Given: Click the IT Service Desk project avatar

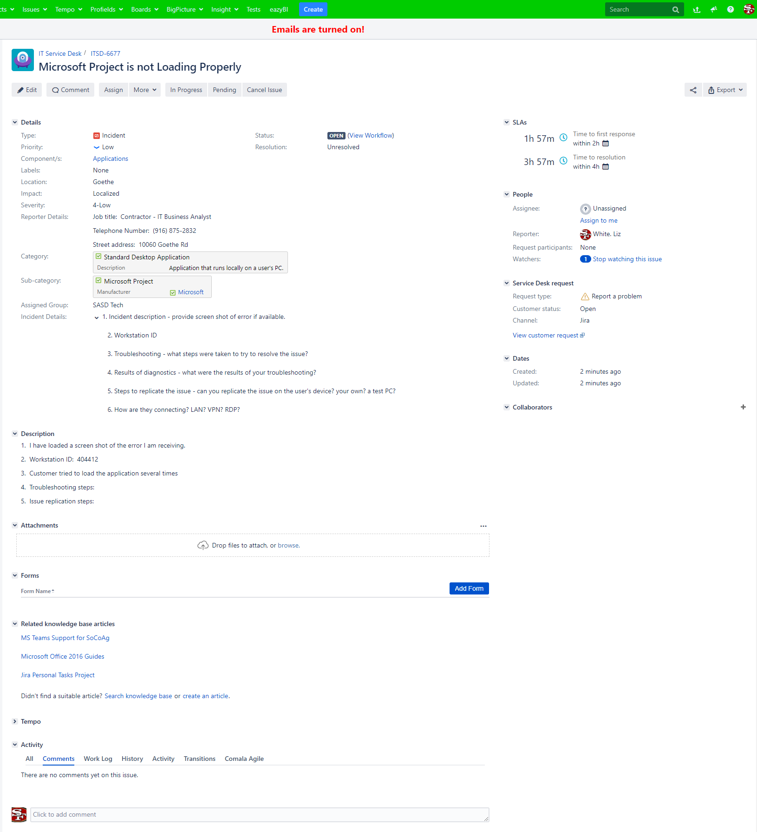Looking at the screenshot, I should point(23,60).
